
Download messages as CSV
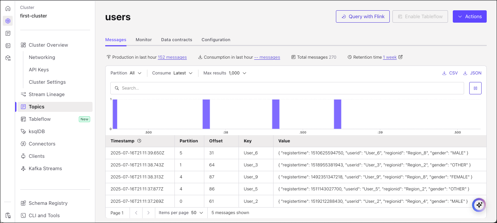click(x=450, y=73)
